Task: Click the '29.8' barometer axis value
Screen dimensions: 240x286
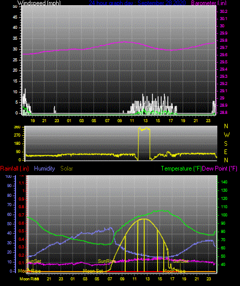Action: pyautogui.click(x=224, y=41)
